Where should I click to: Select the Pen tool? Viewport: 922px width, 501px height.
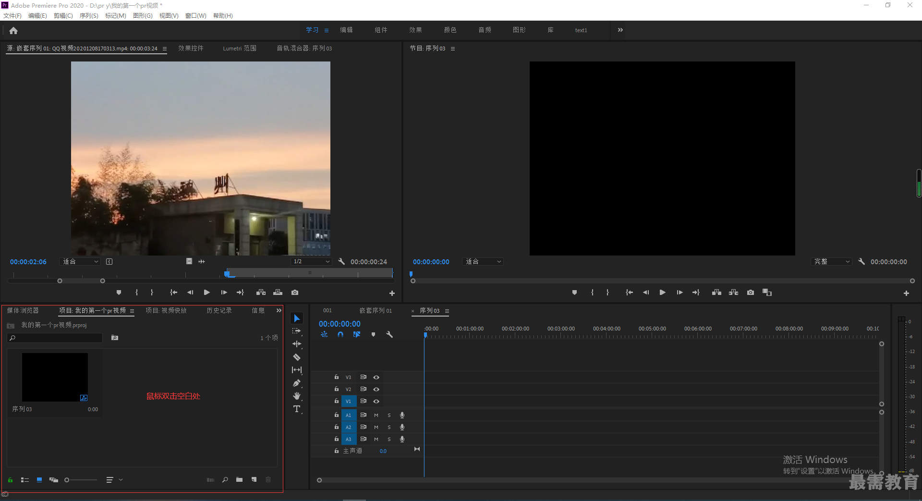pos(297,383)
